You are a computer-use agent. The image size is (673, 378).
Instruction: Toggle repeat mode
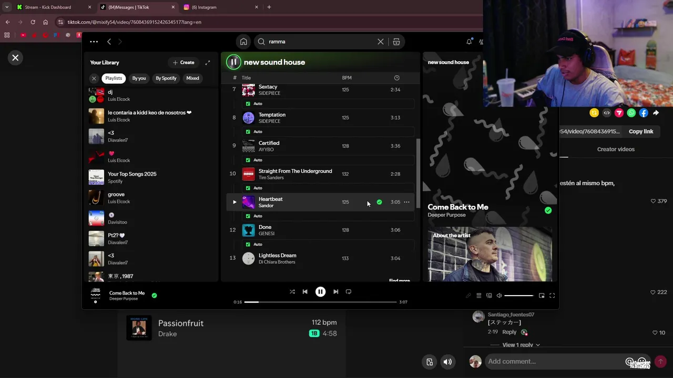coord(348,292)
